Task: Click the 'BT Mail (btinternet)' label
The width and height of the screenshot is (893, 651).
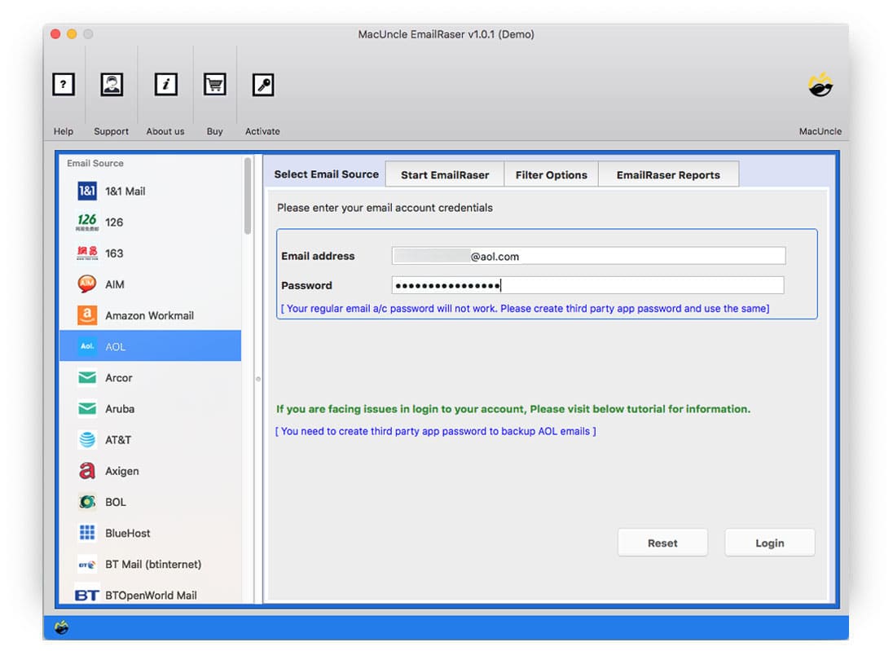Action: (x=153, y=564)
